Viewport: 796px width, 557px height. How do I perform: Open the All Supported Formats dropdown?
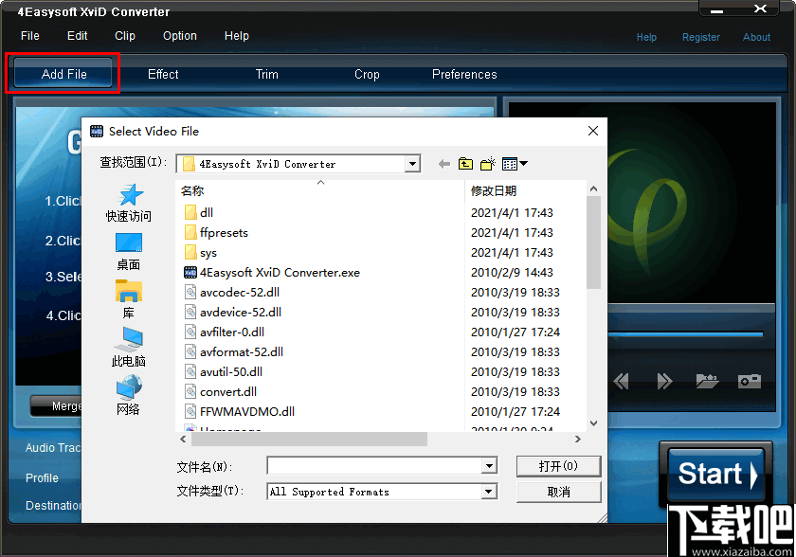(x=488, y=491)
